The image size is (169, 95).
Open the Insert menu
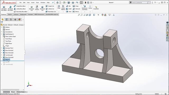tap(33, 2)
